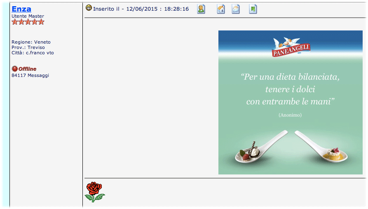Select the "Città: c.franco vto" text

tap(33, 53)
